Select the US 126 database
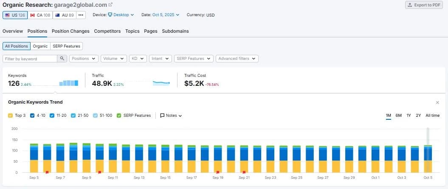 coord(15,15)
